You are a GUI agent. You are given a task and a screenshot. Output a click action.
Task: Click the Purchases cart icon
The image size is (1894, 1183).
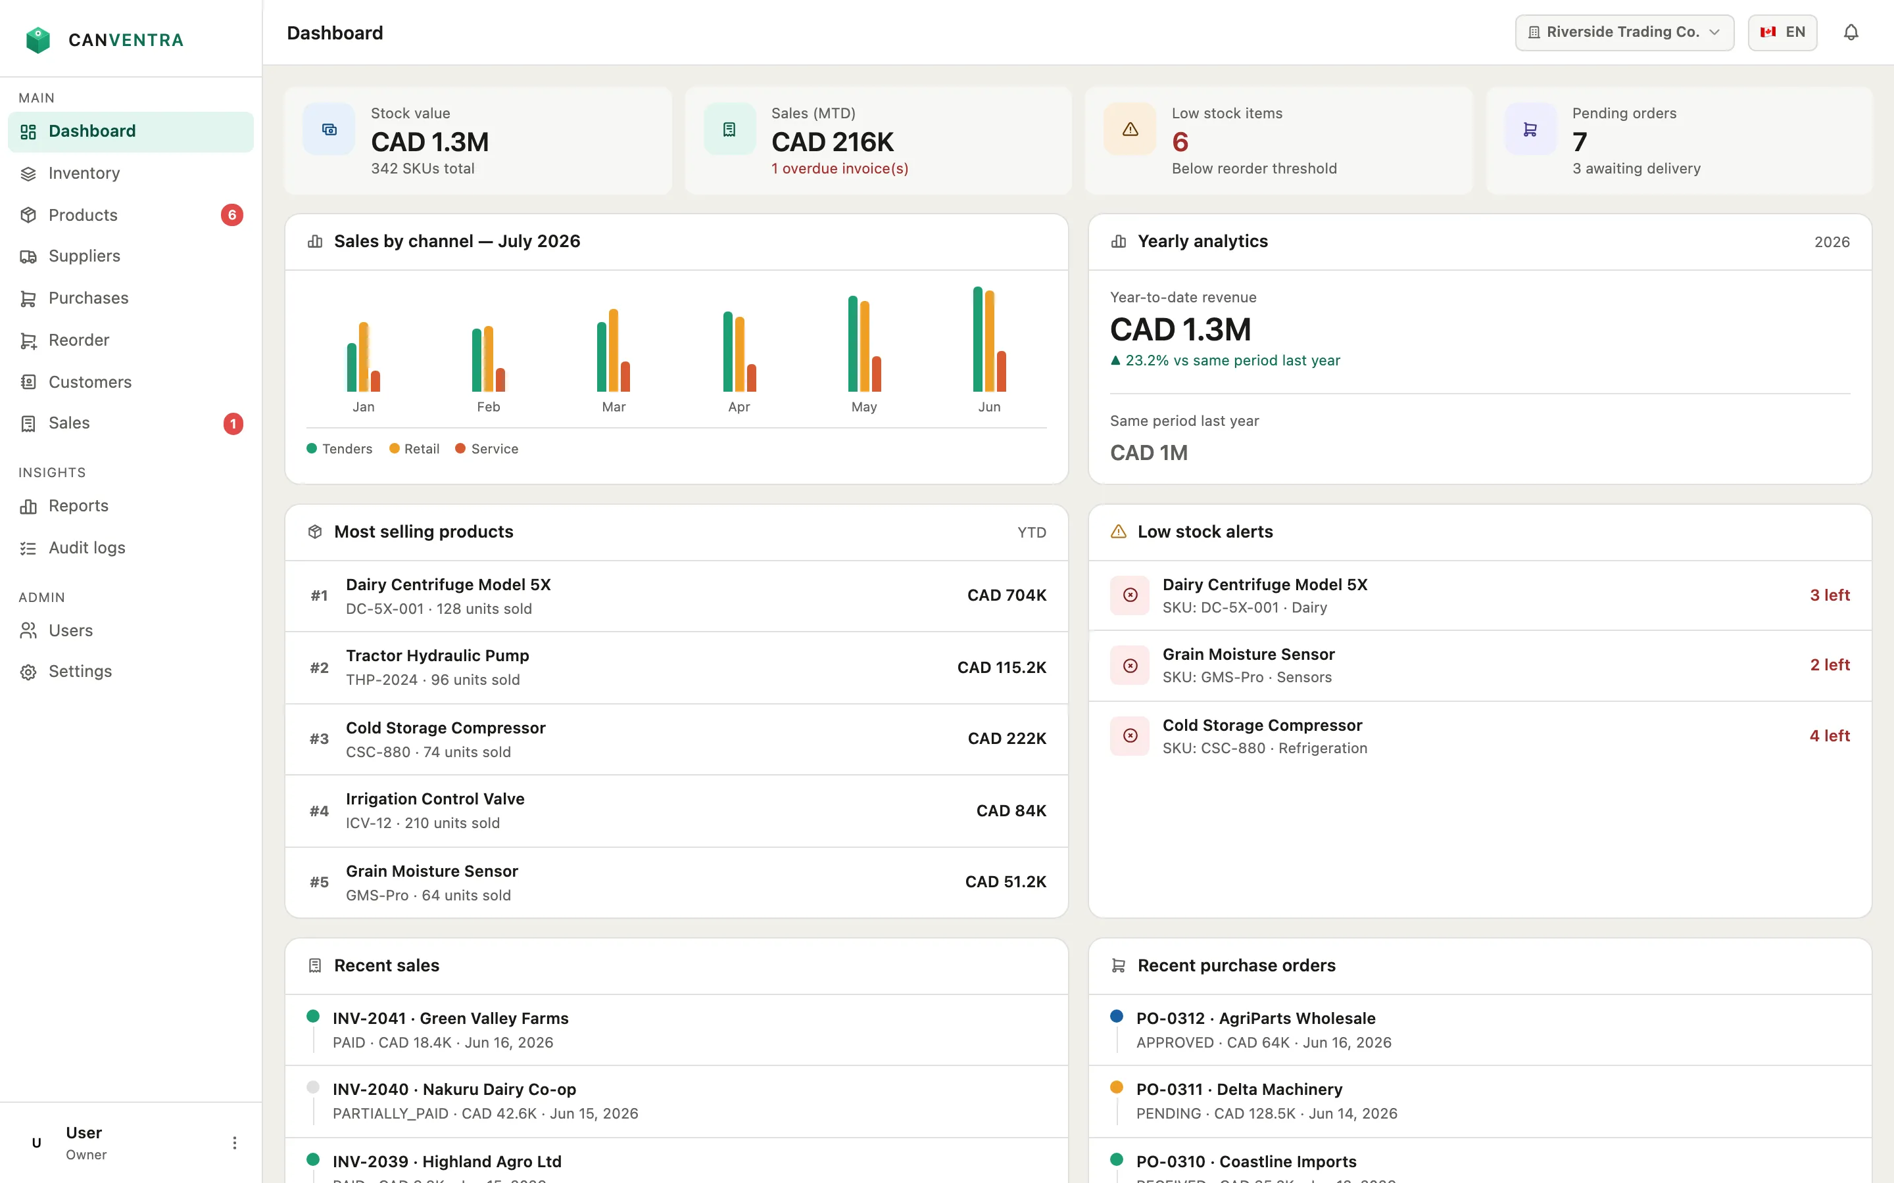28,298
